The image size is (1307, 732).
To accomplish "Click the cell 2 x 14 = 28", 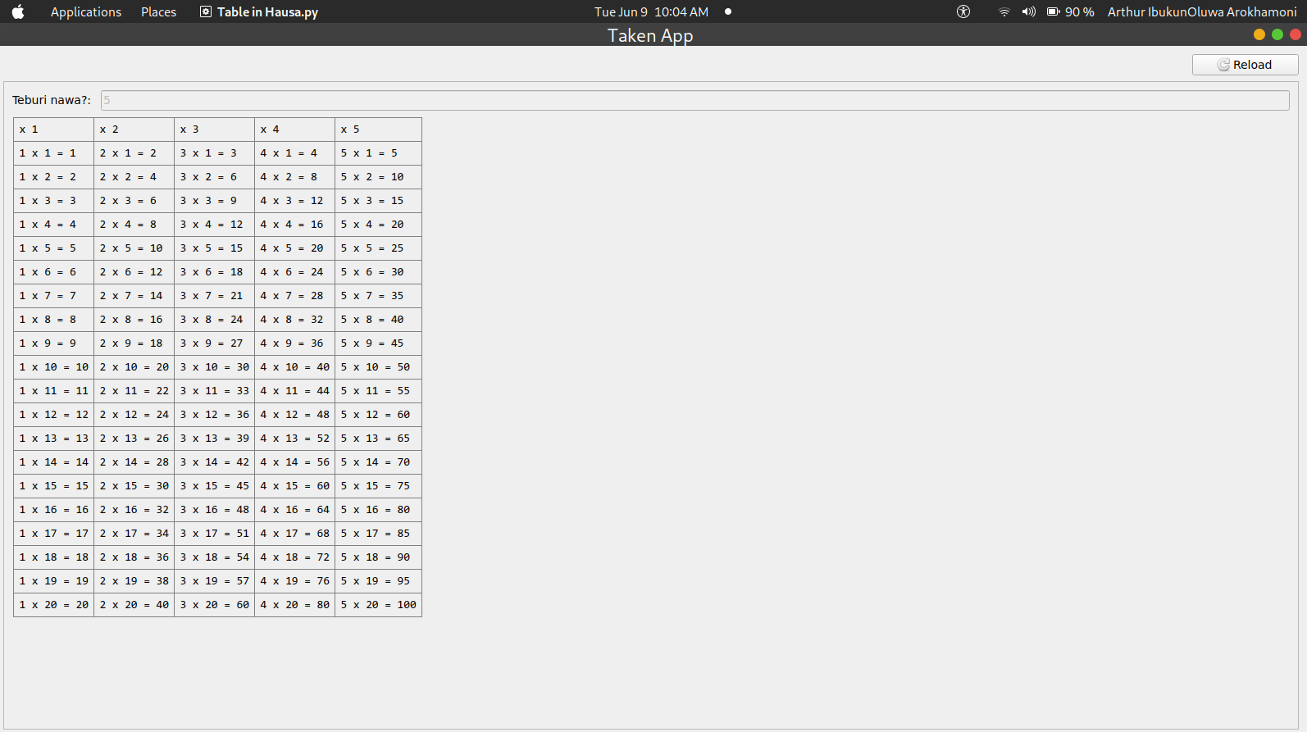I will click(134, 462).
